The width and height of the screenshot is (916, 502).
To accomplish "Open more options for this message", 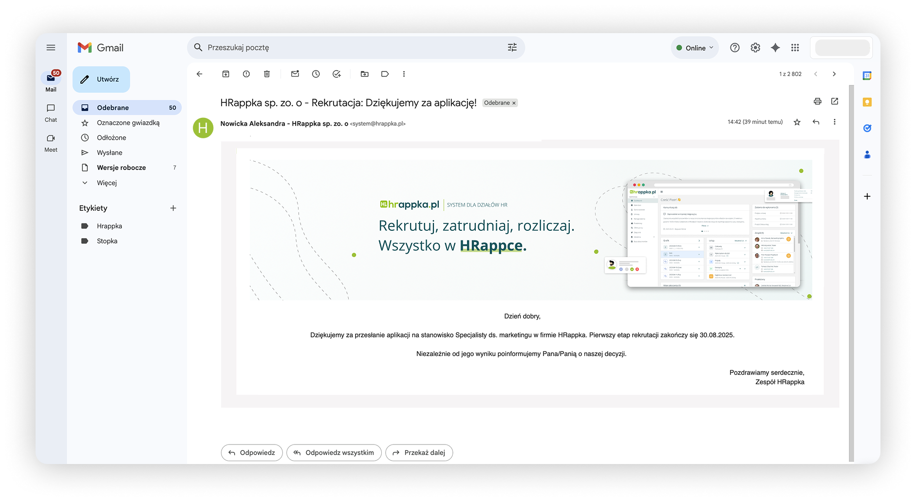I will (834, 122).
